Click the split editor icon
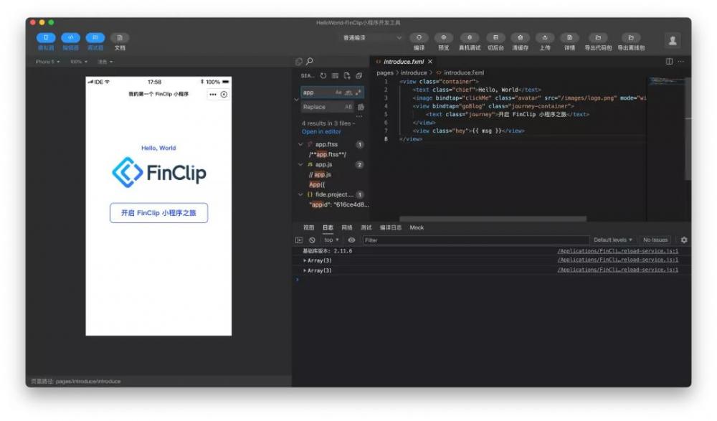The height and width of the screenshot is (421, 717). point(669,61)
